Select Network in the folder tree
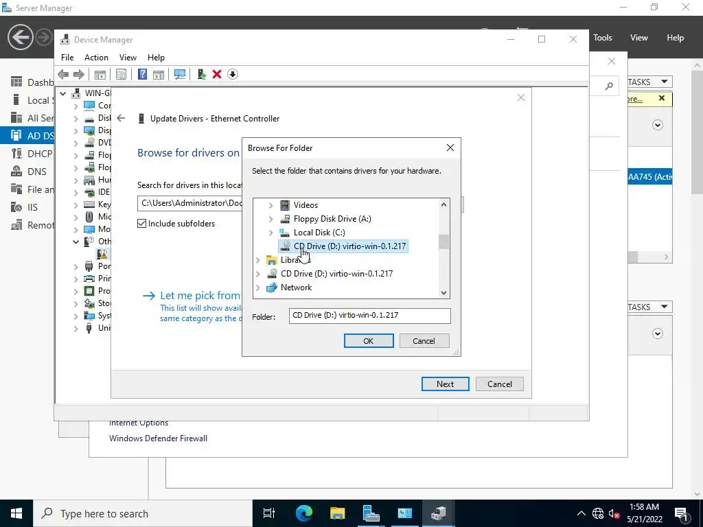This screenshot has width=703, height=527. (x=296, y=288)
